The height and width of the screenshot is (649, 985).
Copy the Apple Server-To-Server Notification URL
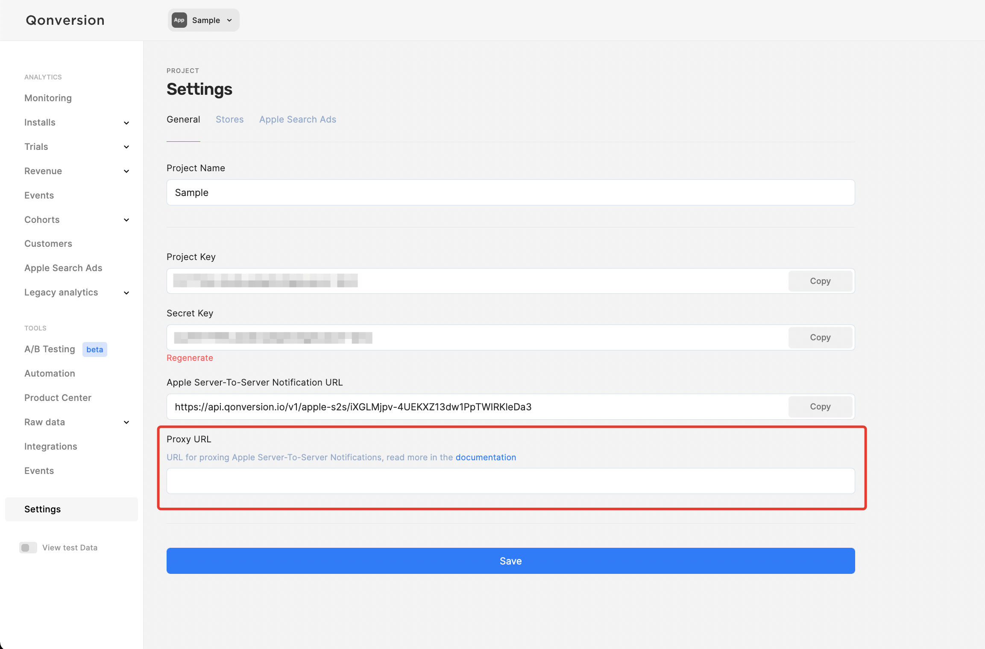tap(820, 406)
